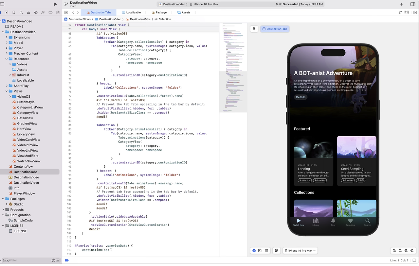The height and width of the screenshot is (266, 419).
Task: Run the project with the play button
Action: click(55, 4)
